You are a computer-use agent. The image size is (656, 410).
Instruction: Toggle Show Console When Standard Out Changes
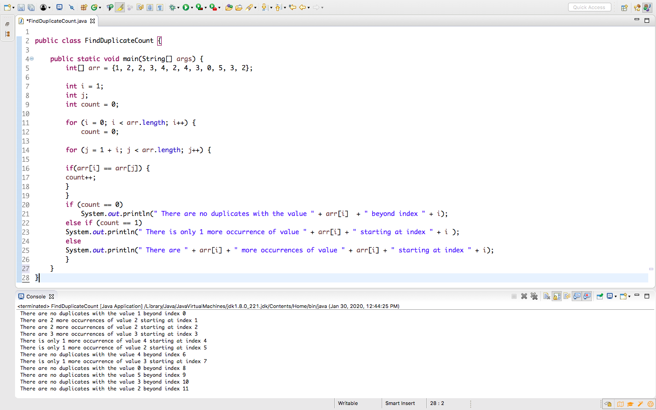tap(576, 296)
